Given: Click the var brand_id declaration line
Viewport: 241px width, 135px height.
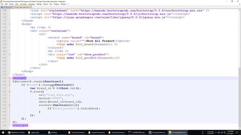Looking at the screenshot, I should (55, 88).
